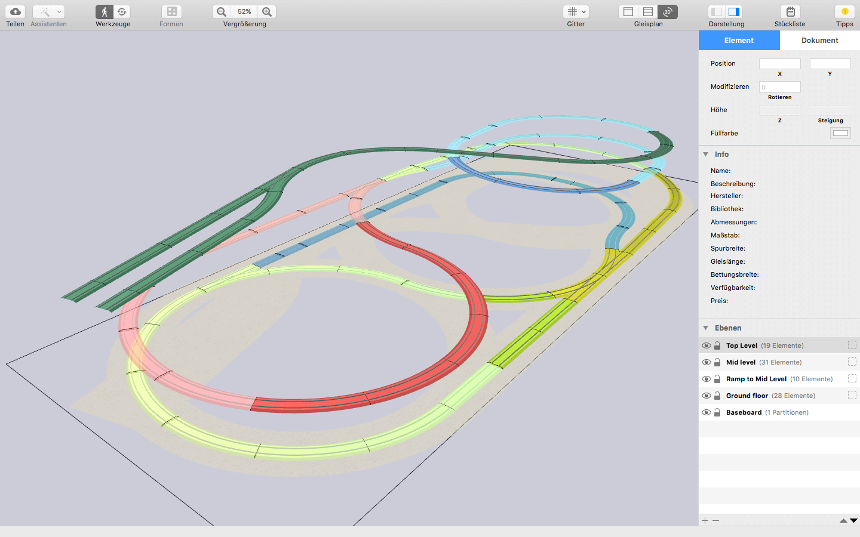Click the Teilen cloud upload icon
Viewport: 860px width, 537px height.
coord(16,12)
